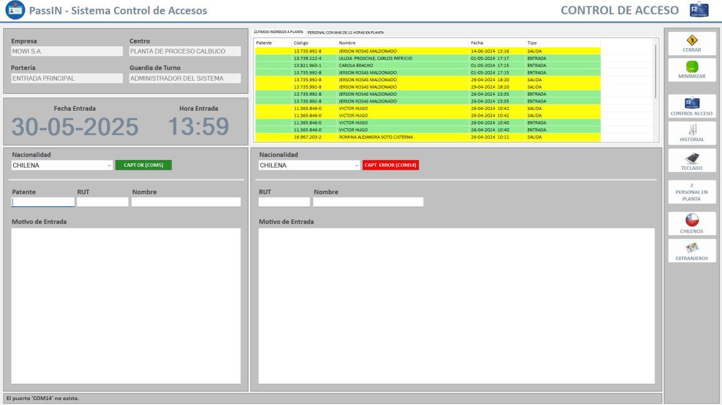Open the Personal en Planta counter
Image resolution: width=722 pixels, height=405 pixels.
click(691, 192)
